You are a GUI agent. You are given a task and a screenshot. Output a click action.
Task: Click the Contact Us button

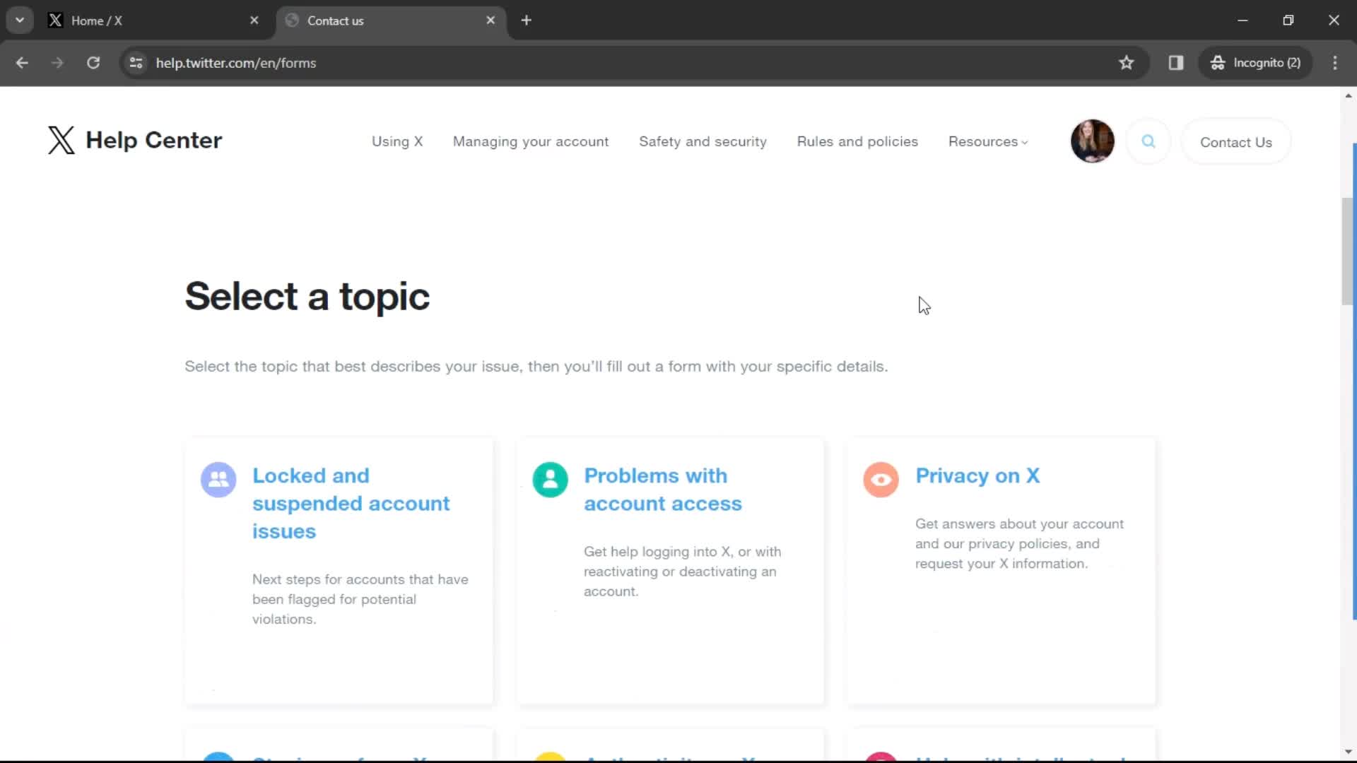pyautogui.click(x=1236, y=142)
